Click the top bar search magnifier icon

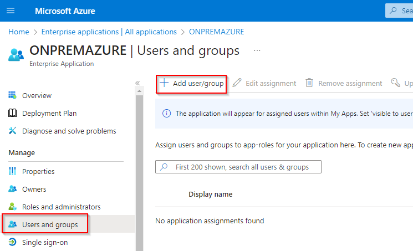click(393, 11)
